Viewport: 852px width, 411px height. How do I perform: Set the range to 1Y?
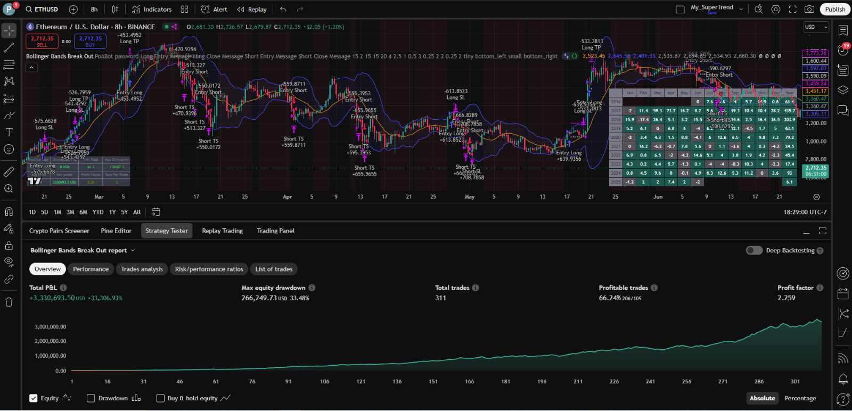112,212
